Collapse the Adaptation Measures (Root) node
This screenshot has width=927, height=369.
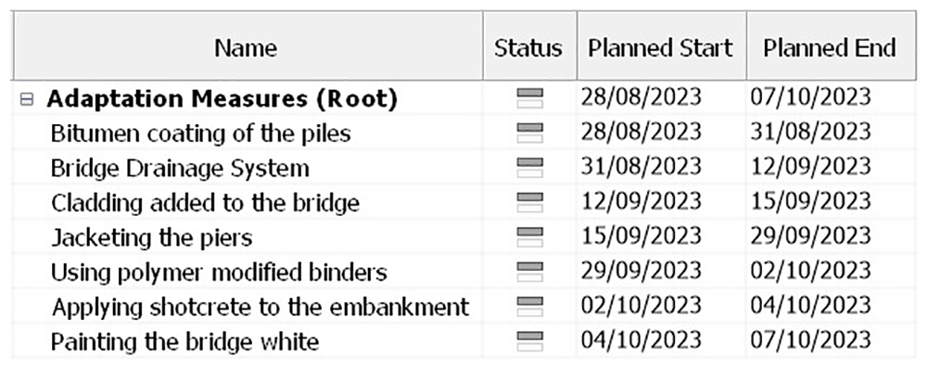27,99
